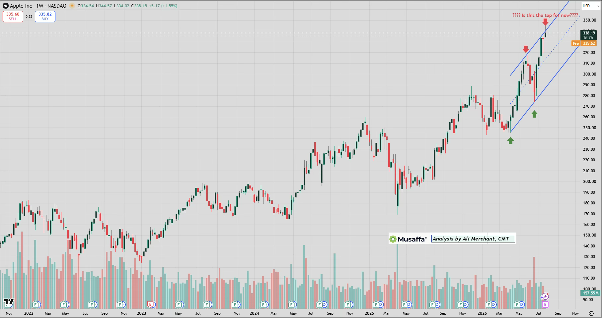Open the May 2025 earnings E marker
Image resolution: width=602 pixels, height=318 pixels.
coord(404,304)
